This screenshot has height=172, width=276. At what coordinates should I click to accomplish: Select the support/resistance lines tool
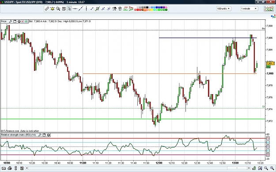[x=125, y=9]
